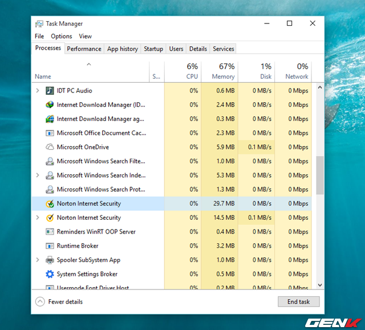Sort by the Disk column header
The width and height of the screenshot is (365, 330).
[x=256, y=72]
